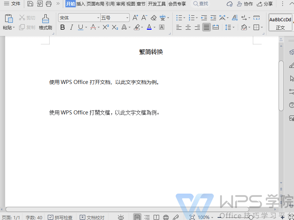Switch to outline view icon in status bar
Image resolution: width=294 pixels, height=220 pixels.
coord(147,217)
